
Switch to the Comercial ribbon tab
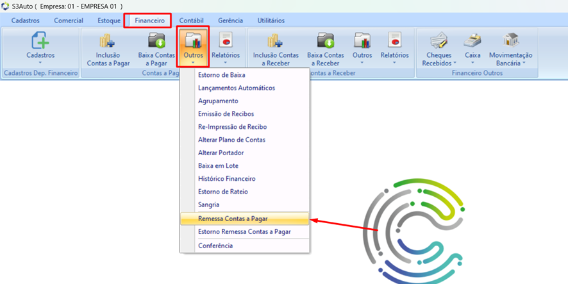coord(69,21)
